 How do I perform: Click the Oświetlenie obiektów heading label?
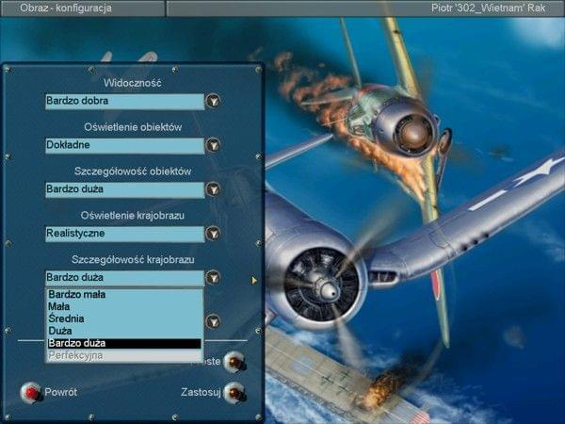coord(133,127)
